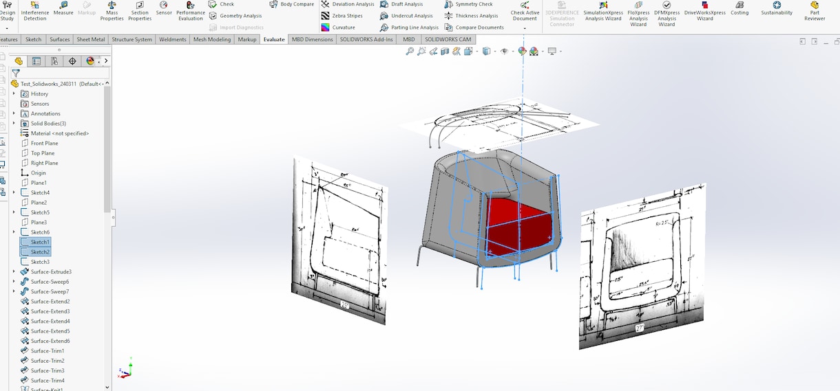840x391 pixels.
Task: Launch FloXpress Analysis Wizard
Action: tap(638, 14)
